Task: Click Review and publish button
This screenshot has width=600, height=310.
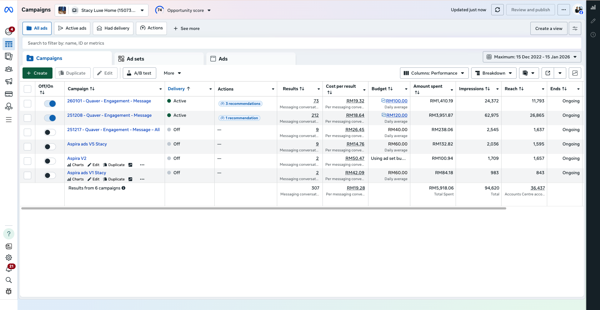Action: click(x=531, y=10)
